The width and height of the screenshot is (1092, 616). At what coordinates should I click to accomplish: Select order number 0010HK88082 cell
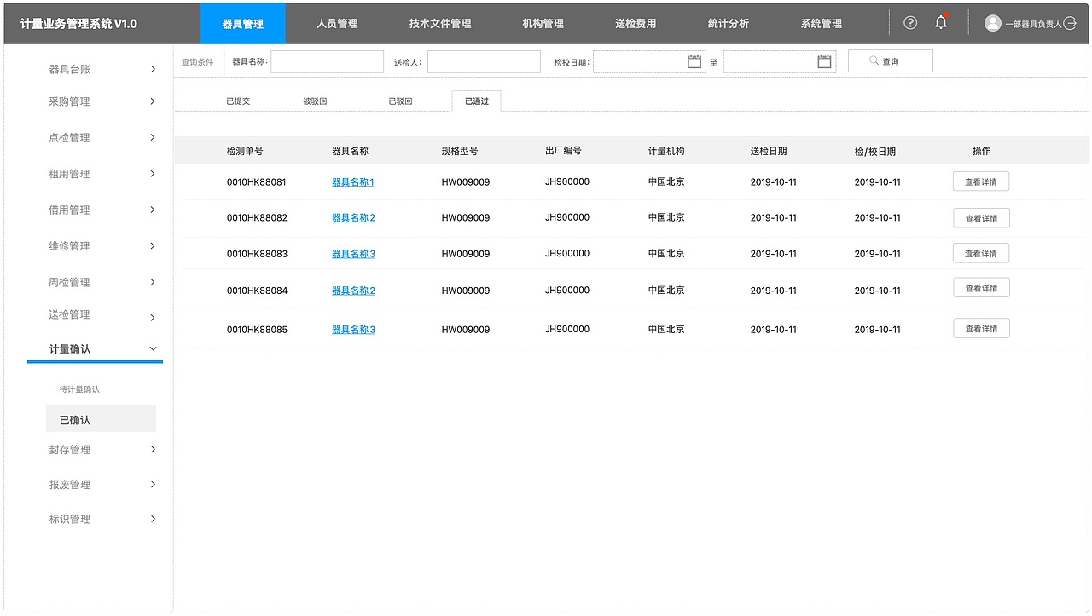pos(257,218)
